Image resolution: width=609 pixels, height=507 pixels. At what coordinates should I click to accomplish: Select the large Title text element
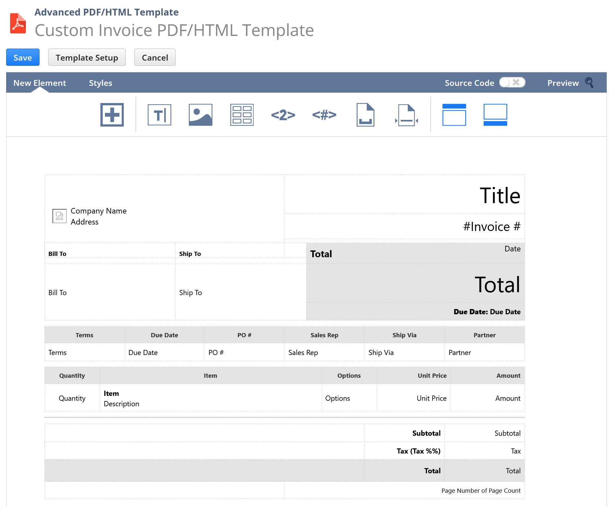500,196
